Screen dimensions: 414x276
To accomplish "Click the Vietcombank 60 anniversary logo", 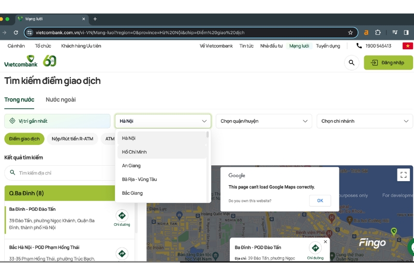I will pos(50,61).
